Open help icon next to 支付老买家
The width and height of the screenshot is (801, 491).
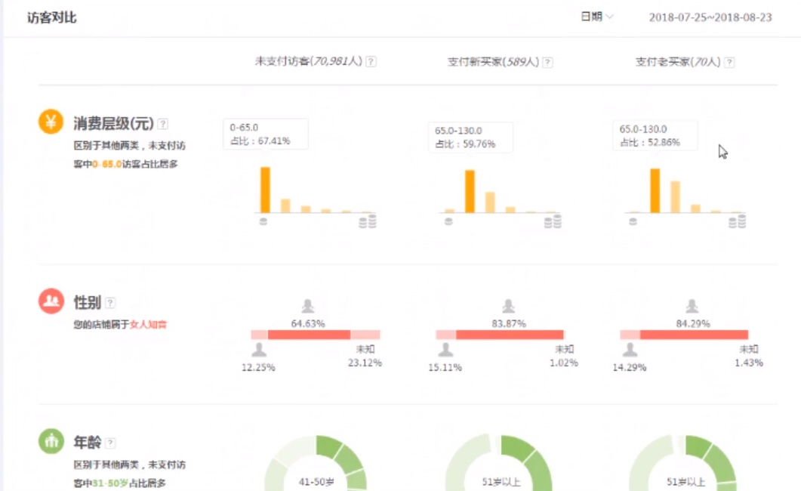729,63
